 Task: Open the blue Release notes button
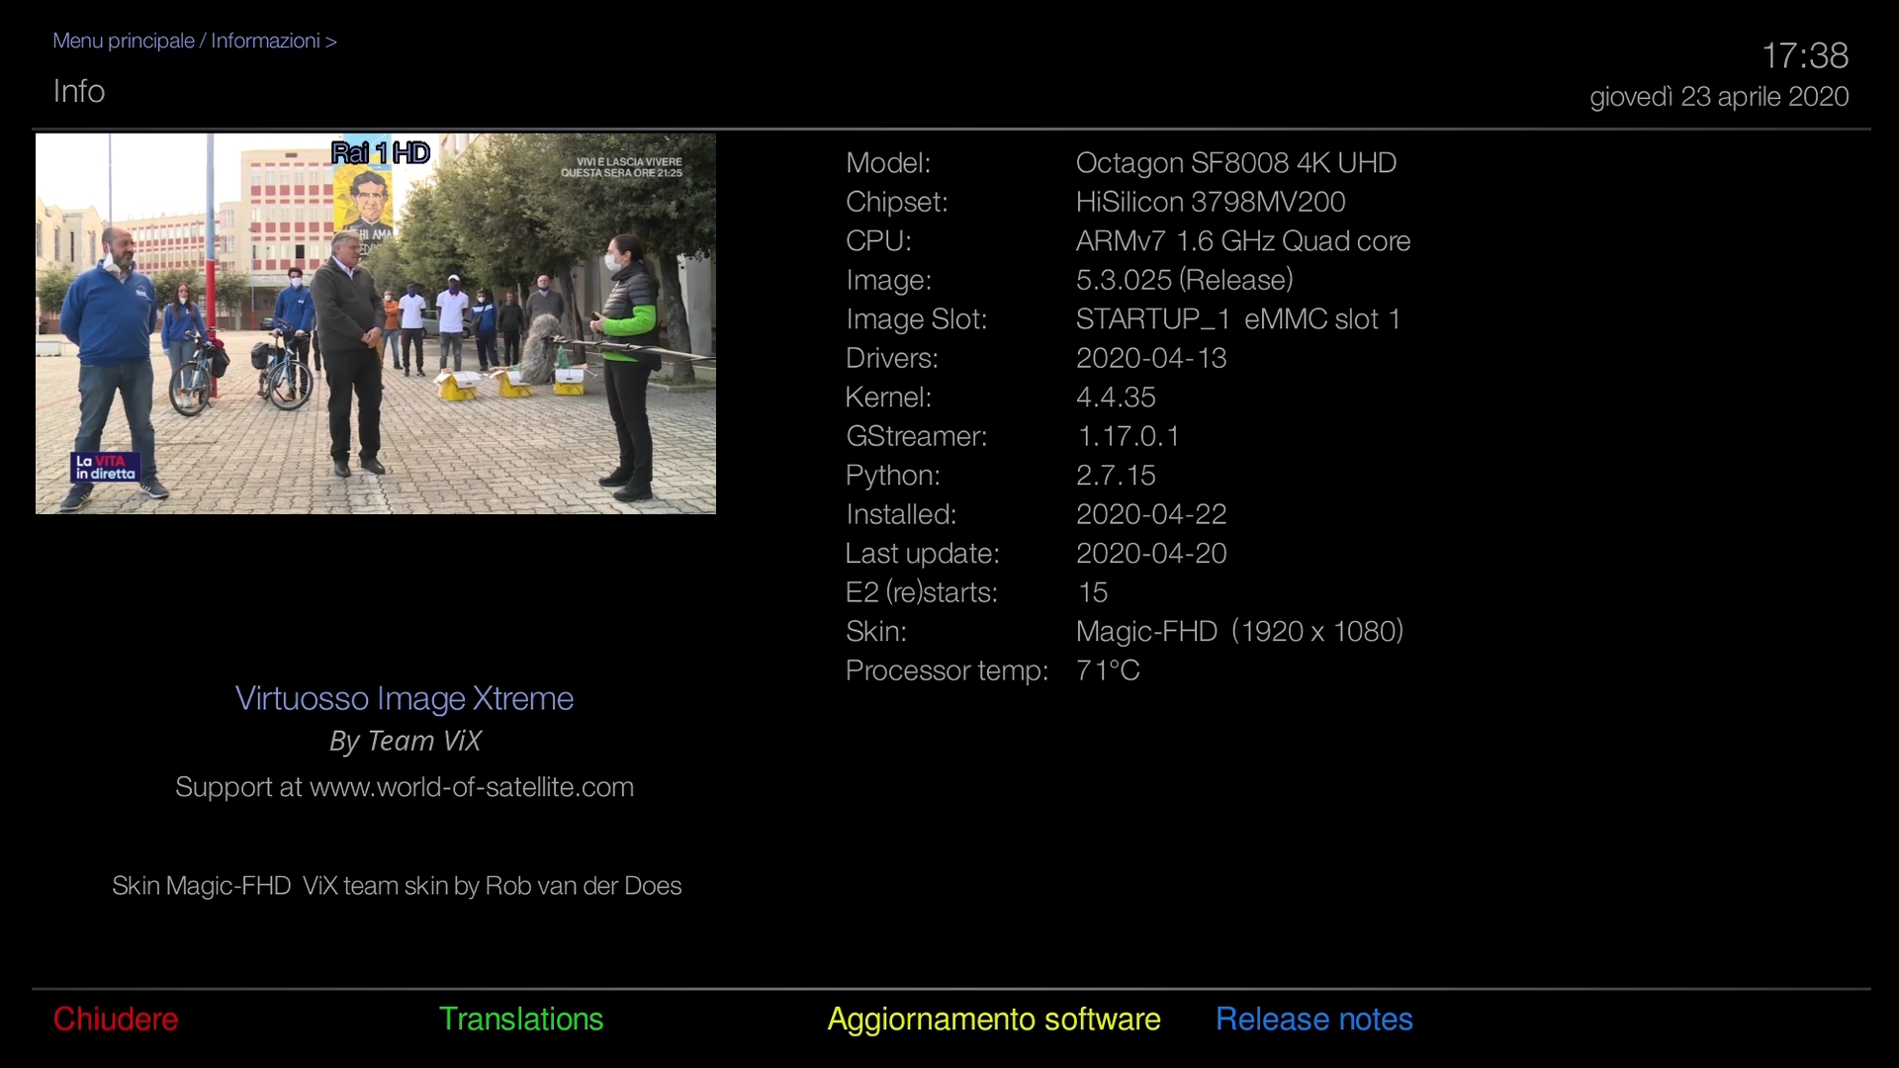tap(1314, 1019)
